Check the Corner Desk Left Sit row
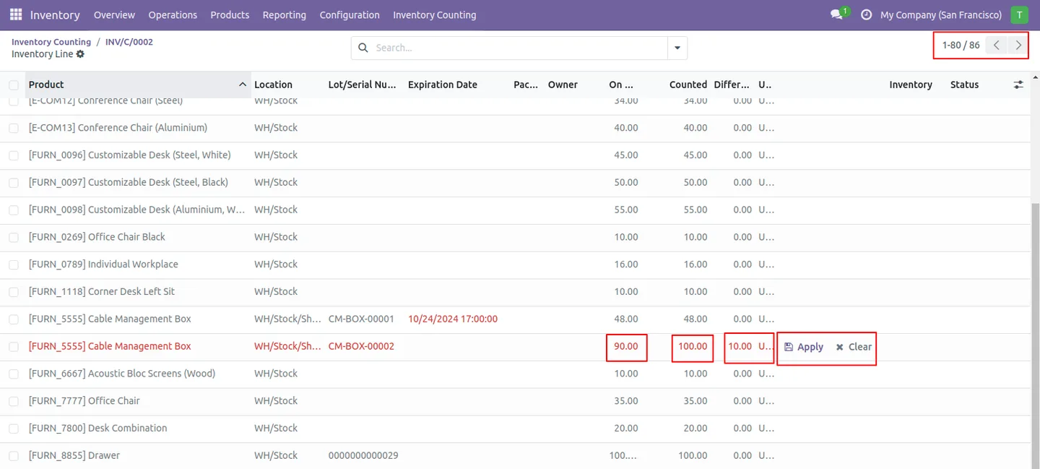Viewport: 1040px width, 469px height. (14, 292)
